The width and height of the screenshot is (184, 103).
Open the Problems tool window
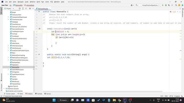pos(29,94)
